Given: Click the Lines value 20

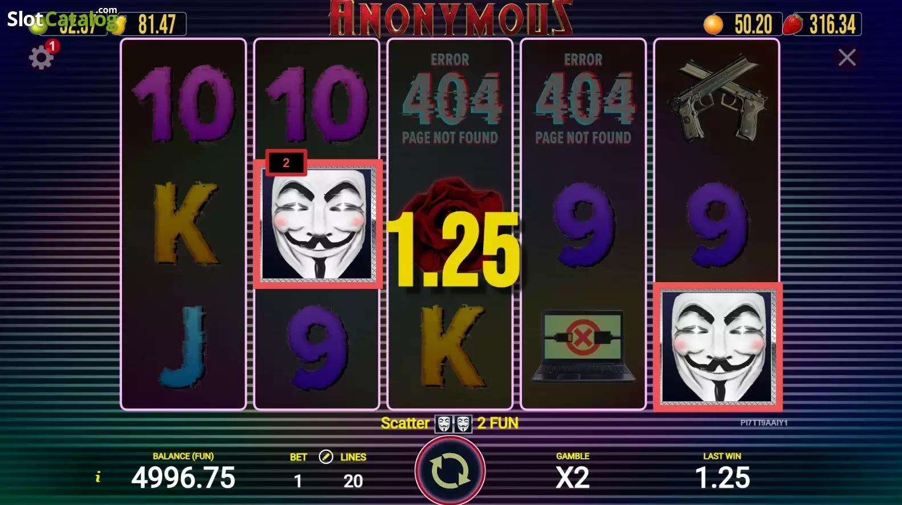Looking at the screenshot, I should (353, 481).
